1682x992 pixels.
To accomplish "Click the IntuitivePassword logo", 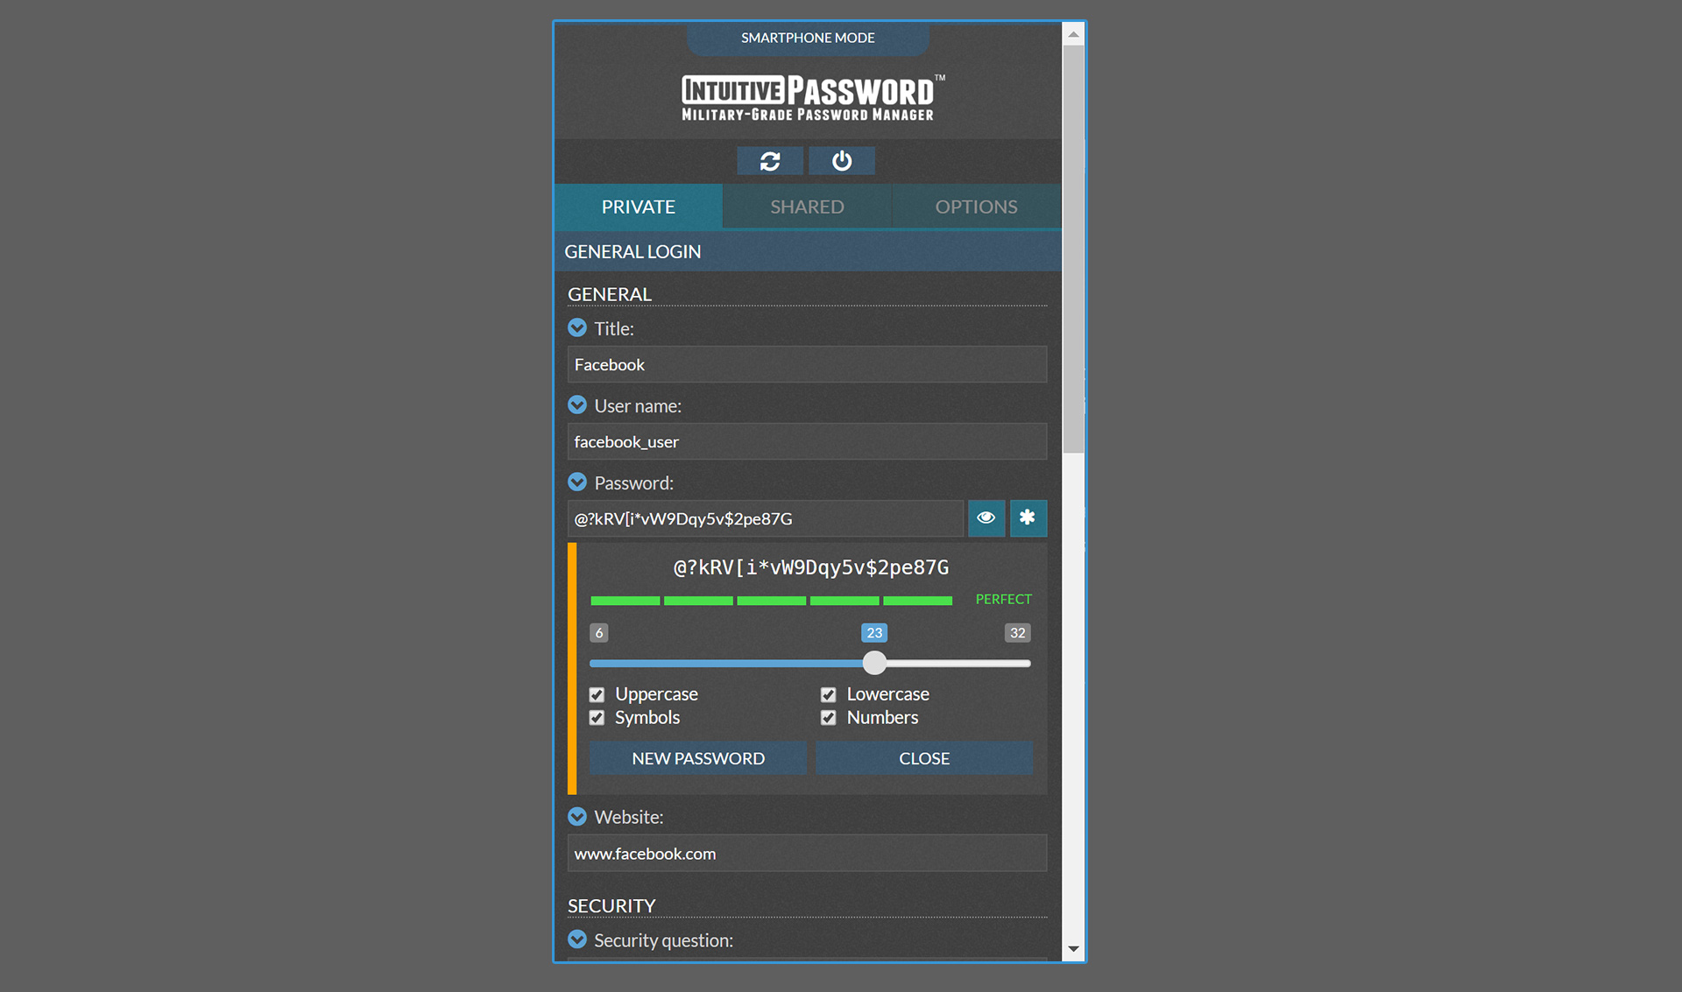I will click(807, 97).
